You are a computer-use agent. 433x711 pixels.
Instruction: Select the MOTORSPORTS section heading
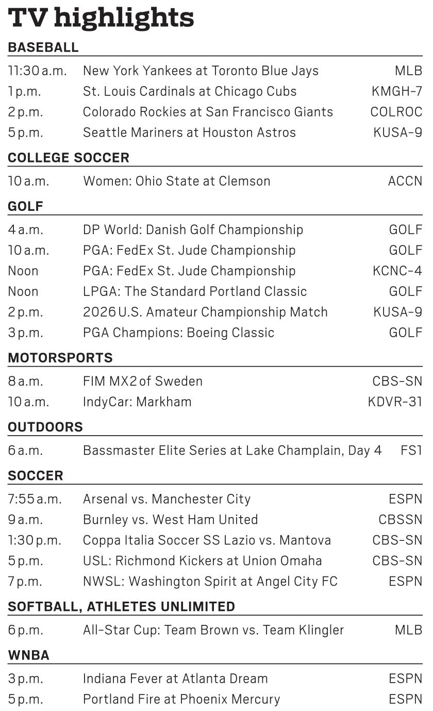pos(60,358)
